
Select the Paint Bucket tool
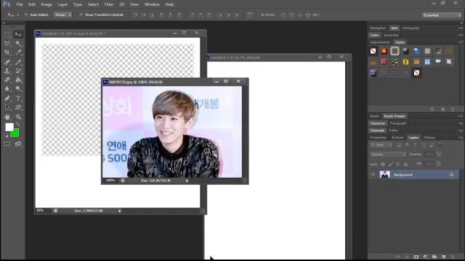coord(18,80)
